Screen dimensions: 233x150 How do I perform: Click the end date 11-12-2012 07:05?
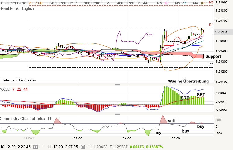(x=63, y=147)
